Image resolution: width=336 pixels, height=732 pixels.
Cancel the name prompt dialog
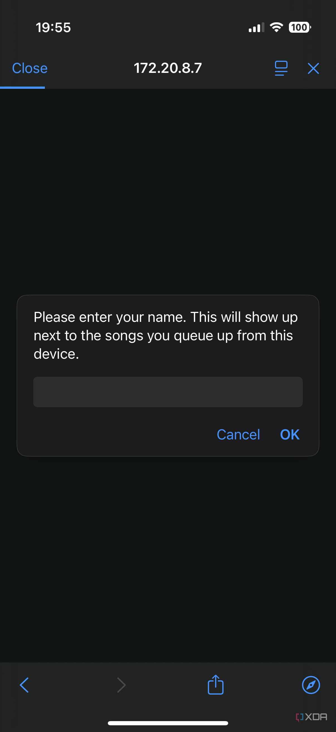[x=238, y=434]
